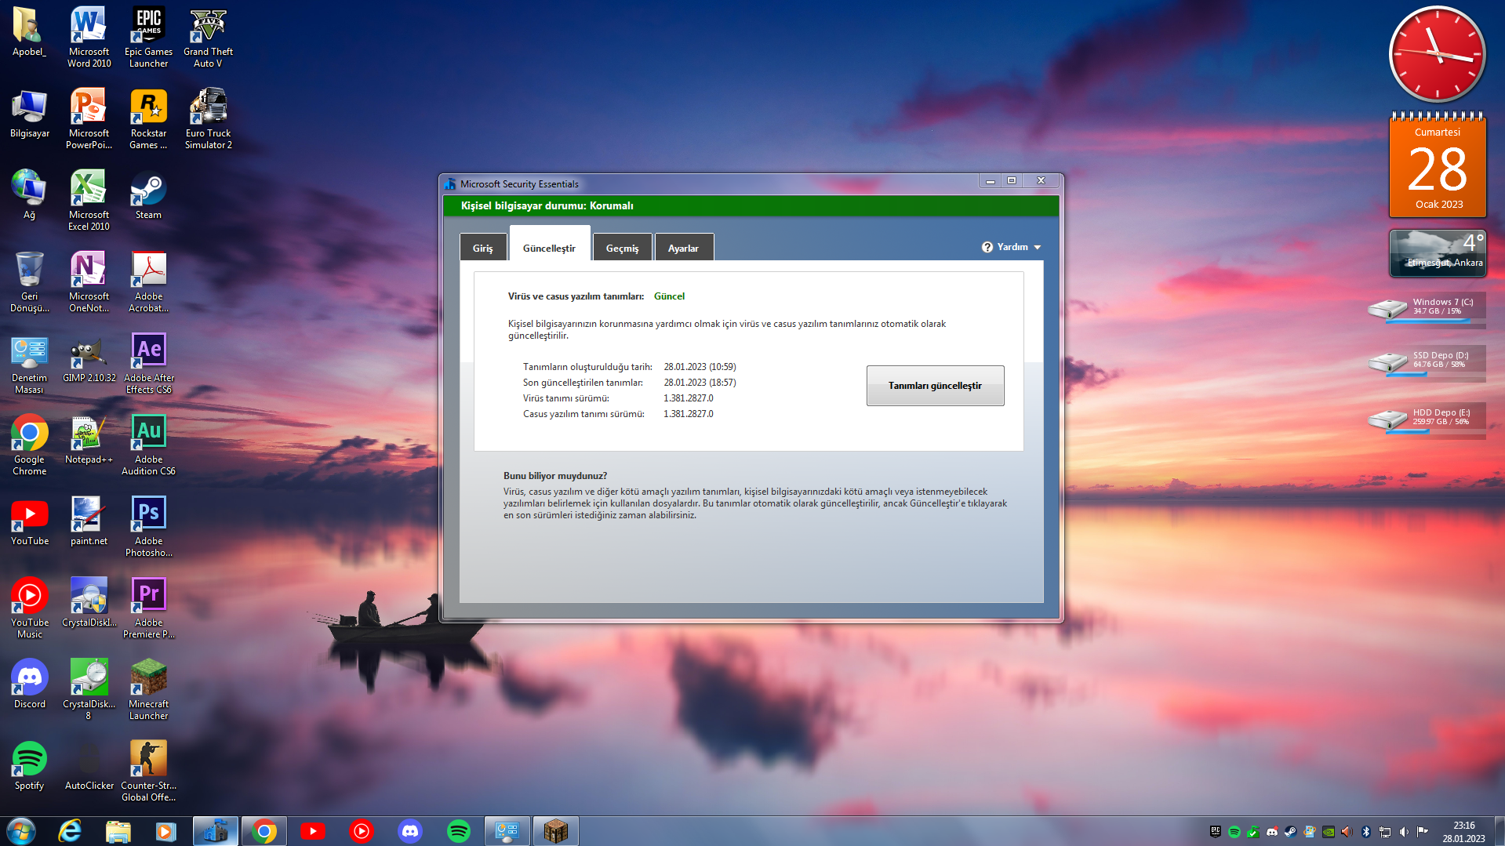
Task: Open the calendar gadget showing 28 Ocak
Action: [x=1438, y=166]
